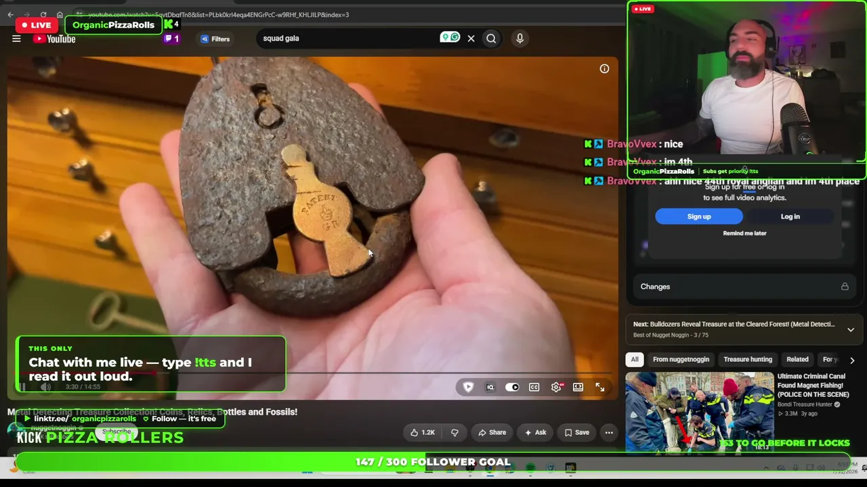This screenshot has height=487, width=867.
Task: Click the blue Sign up button
Action: tap(699, 216)
